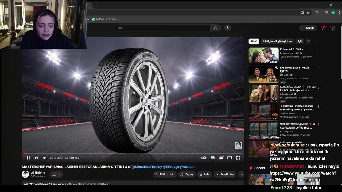Click the search magnifier button
The image size is (342, 192).
(216, 28)
